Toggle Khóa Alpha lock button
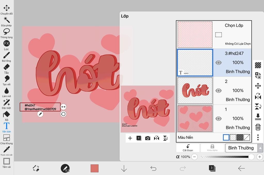Image resolution: width=264 pixels, height=175 pixels. [212, 148]
